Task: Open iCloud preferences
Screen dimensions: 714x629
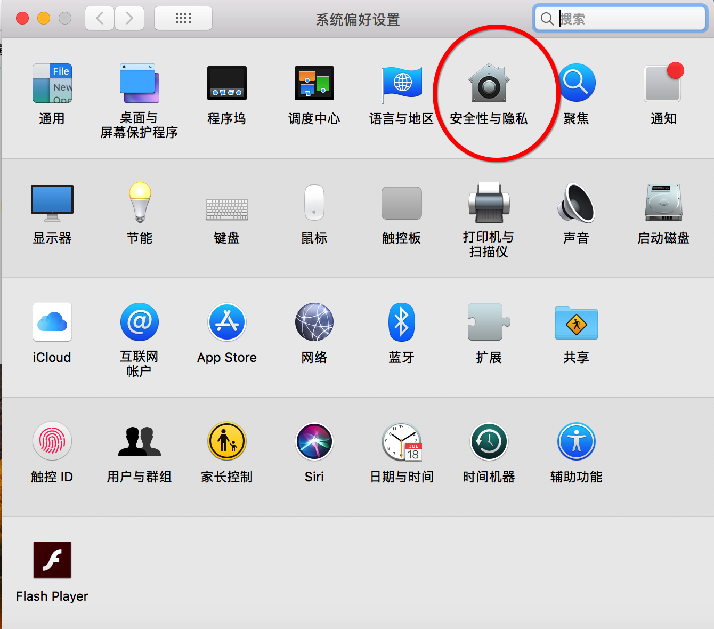Action: click(x=52, y=322)
